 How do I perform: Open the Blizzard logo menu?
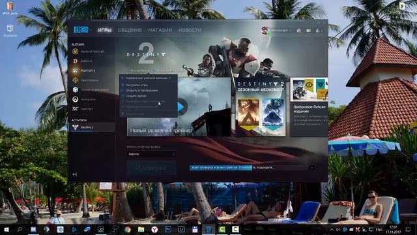(81, 30)
